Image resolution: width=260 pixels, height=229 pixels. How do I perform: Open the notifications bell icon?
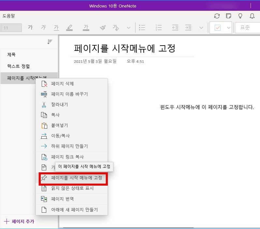point(252,16)
